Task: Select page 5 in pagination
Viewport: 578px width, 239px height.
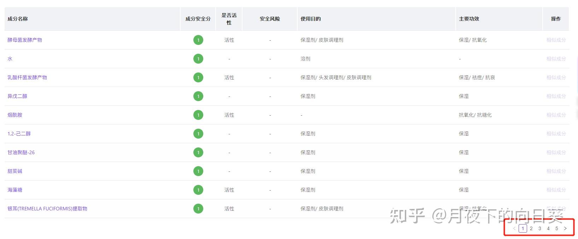Action: coord(557,228)
